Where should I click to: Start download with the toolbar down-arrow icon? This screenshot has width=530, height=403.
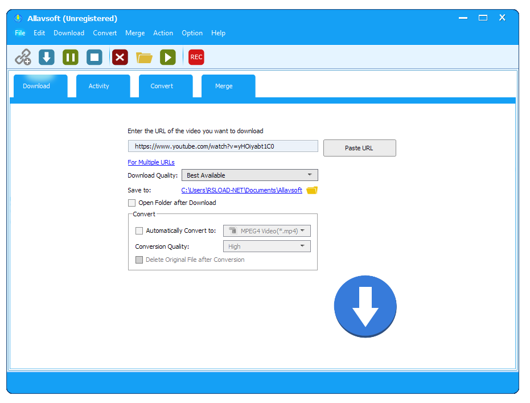click(x=47, y=57)
